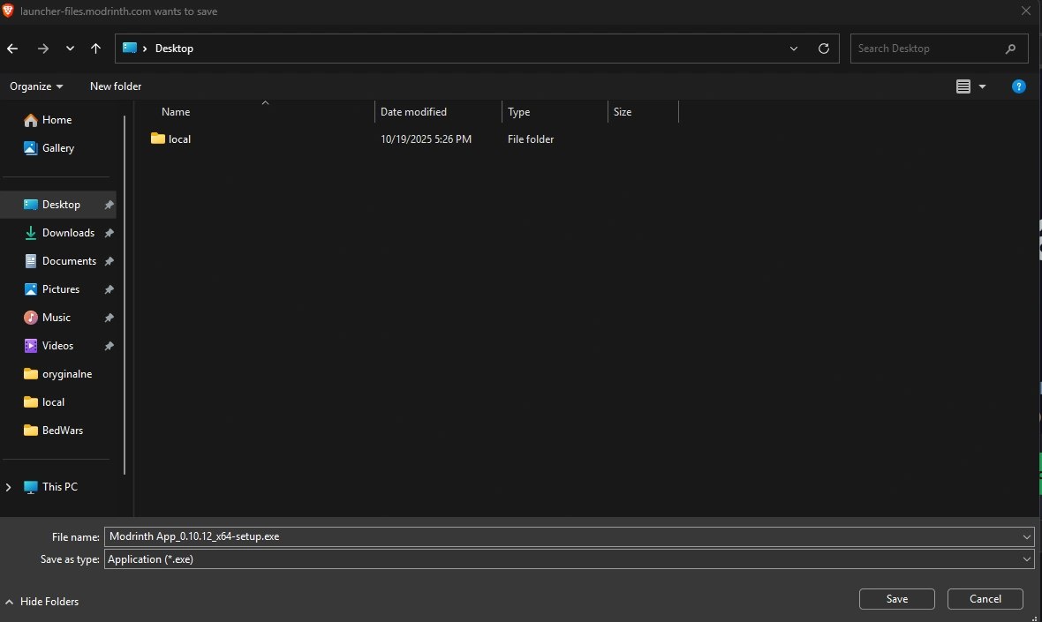
Task: Open Videos in the sidebar
Action: pyautogui.click(x=57, y=346)
